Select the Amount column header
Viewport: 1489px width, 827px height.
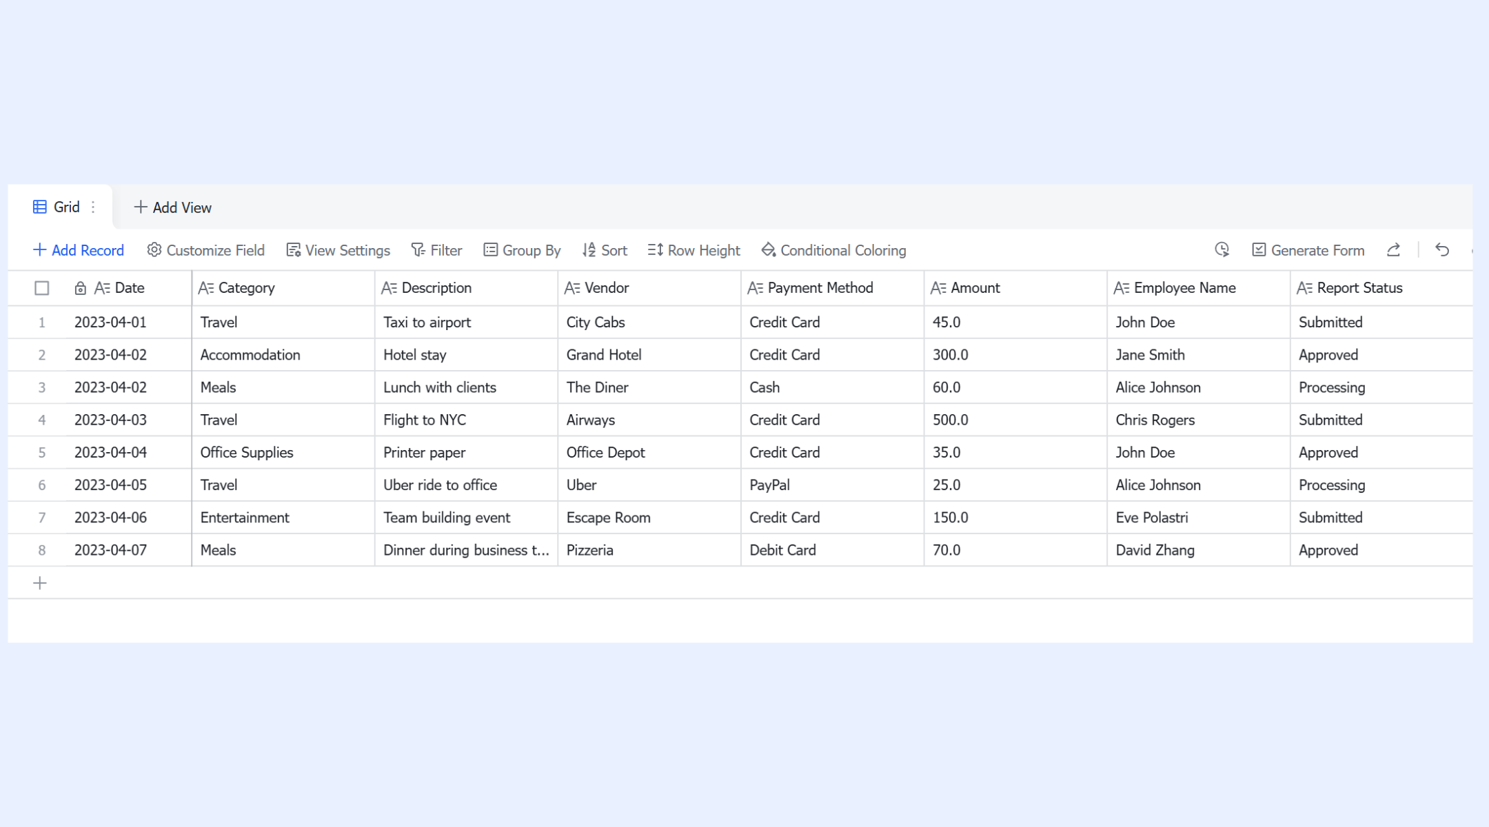click(1015, 288)
